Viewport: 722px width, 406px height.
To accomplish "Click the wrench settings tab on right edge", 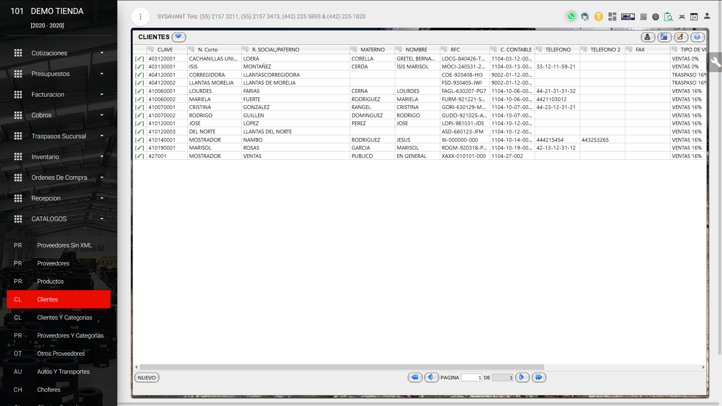I will [715, 62].
